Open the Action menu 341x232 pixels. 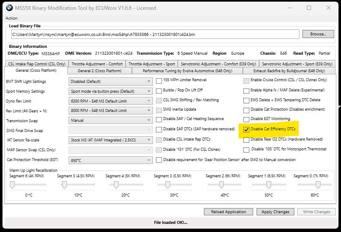12,18
